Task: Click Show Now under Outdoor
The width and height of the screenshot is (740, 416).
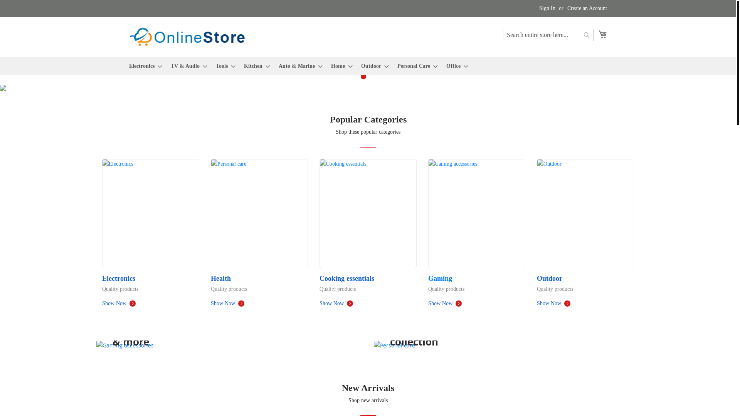Action: [549, 304]
